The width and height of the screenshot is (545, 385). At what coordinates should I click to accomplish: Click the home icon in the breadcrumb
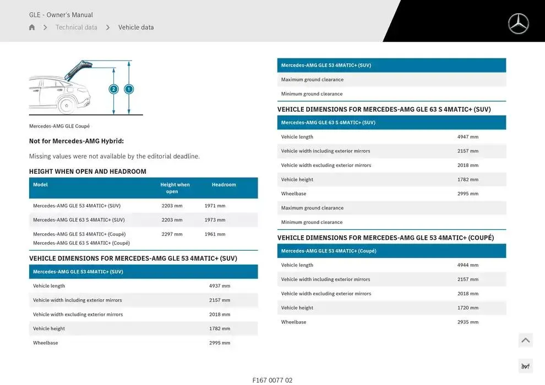[x=32, y=28]
